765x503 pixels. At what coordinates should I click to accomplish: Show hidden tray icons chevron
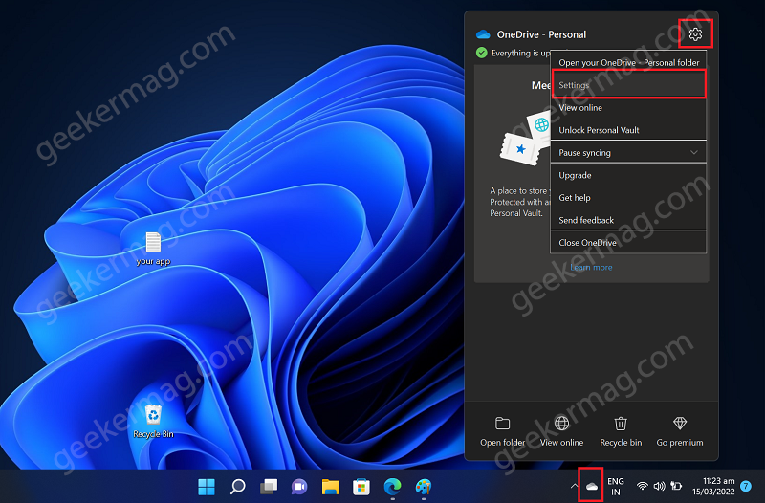point(574,486)
